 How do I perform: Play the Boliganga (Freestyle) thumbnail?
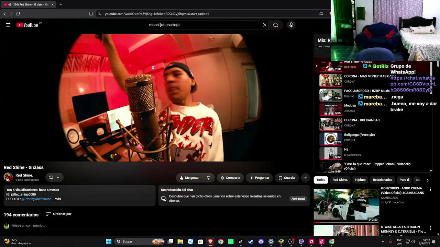tap(331, 139)
